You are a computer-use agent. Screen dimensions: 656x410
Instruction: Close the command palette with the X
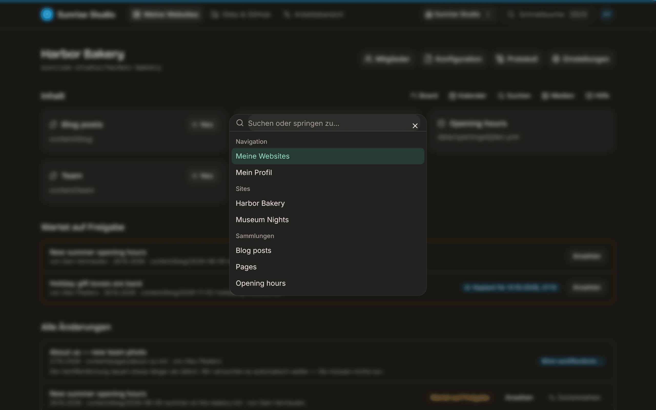[x=415, y=126]
